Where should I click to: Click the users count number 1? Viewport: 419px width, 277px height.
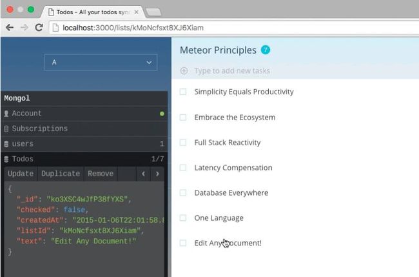pyautogui.click(x=162, y=144)
